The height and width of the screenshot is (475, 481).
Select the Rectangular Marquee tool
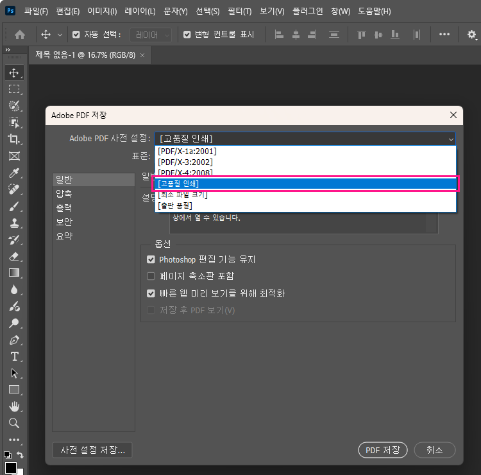[14, 89]
